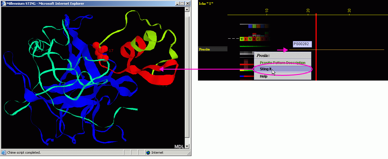Click the vertical scrollbar thumb
Image resolution: width=388 pixels, height=159 pixels.
[x=187, y=77]
